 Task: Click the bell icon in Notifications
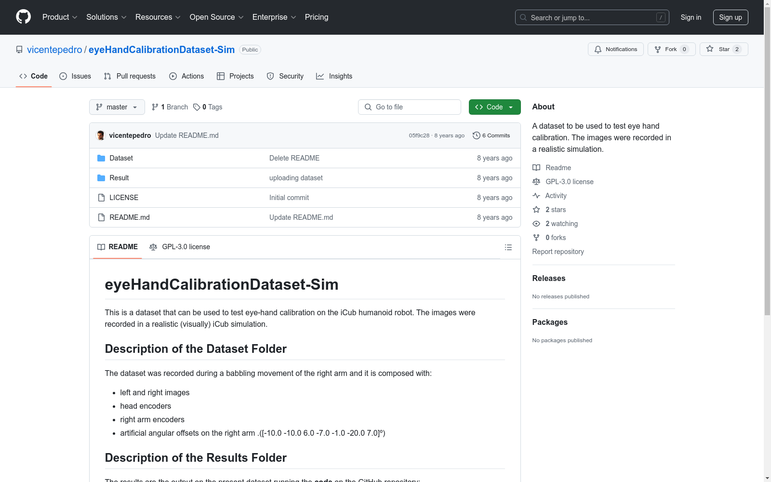pos(598,49)
